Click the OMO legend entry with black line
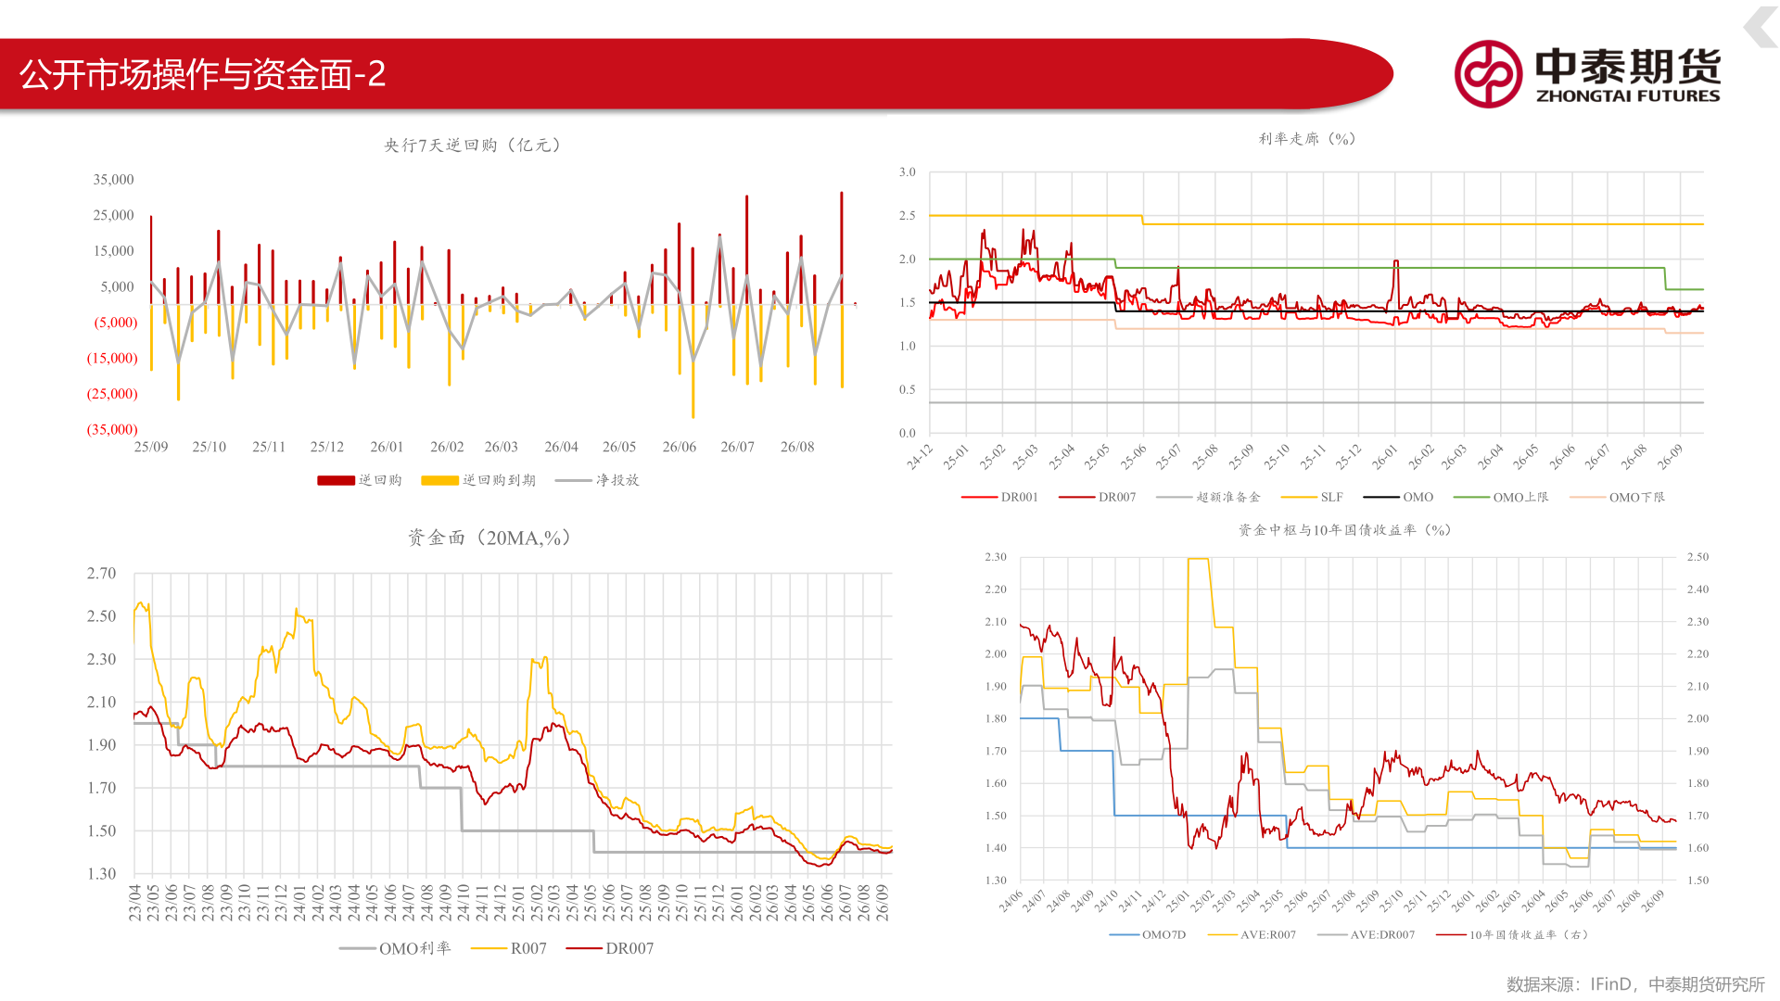The image size is (1780, 1001). (1399, 498)
